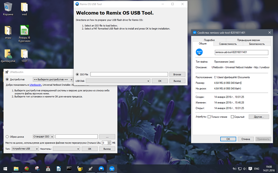Open the Подробно tab in Properties

[209, 40]
